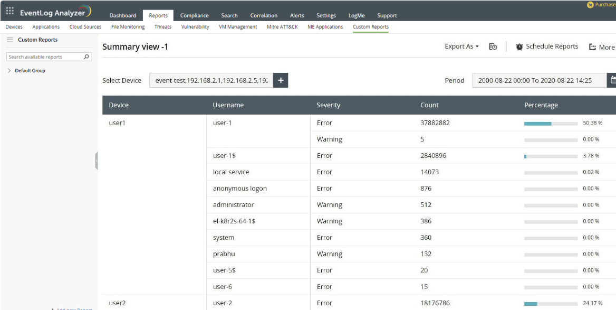Viewport: 616px width, 310px height.
Task: Click the Select Device input field
Action: point(211,80)
